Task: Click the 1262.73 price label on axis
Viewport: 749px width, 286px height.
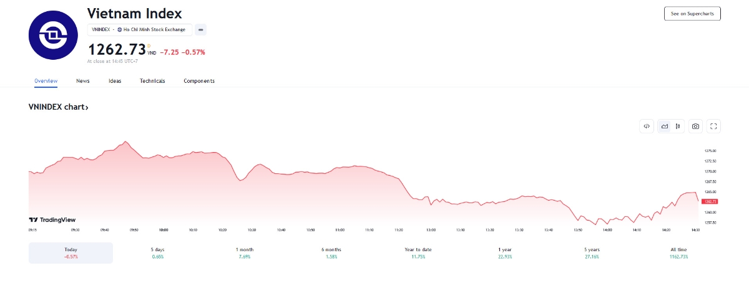Action: (710, 201)
